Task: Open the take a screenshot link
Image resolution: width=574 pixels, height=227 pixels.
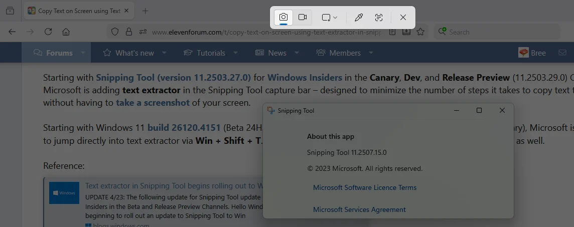Action: click(x=153, y=103)
